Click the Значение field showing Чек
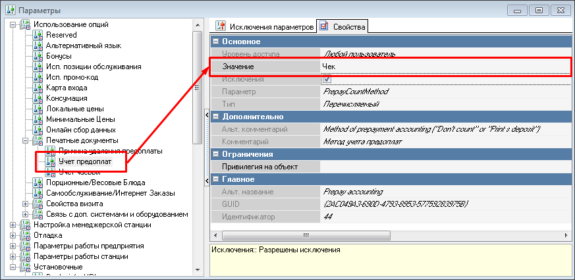The image size is (575, 280). coord(441,67)
